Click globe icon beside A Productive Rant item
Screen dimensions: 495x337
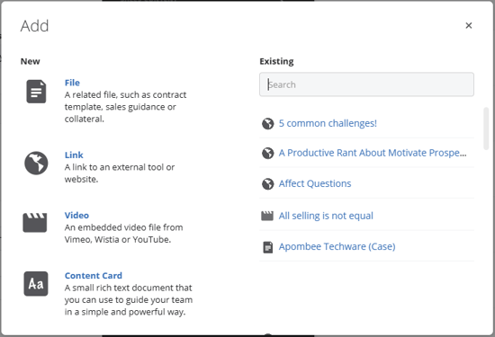point(267,153)
